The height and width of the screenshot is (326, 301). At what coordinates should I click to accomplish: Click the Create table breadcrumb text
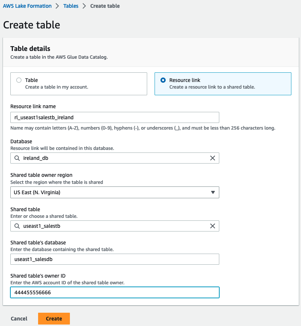click(105, 6)
